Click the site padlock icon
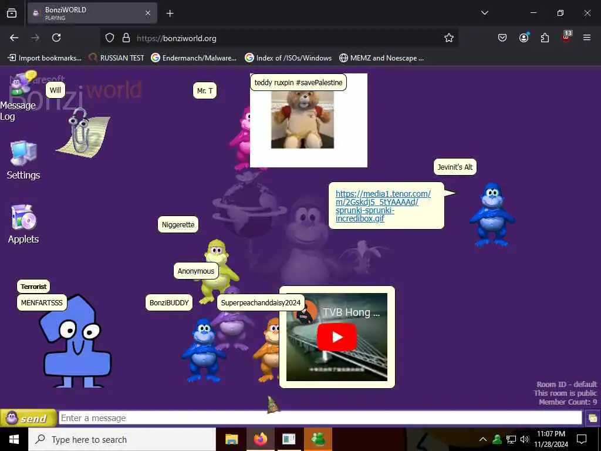This screenshot has height=451, width=601. click(x=126, y=38)
